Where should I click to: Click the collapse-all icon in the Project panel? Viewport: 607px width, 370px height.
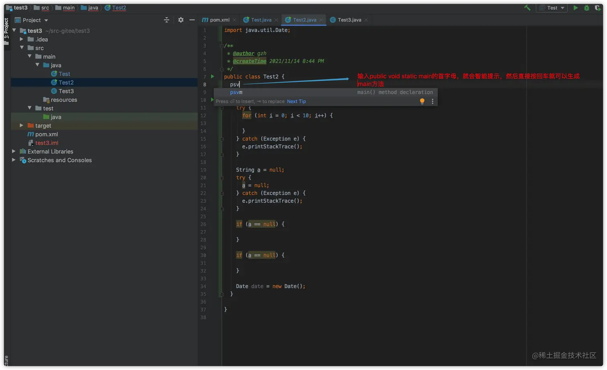(x=167, y=20)
